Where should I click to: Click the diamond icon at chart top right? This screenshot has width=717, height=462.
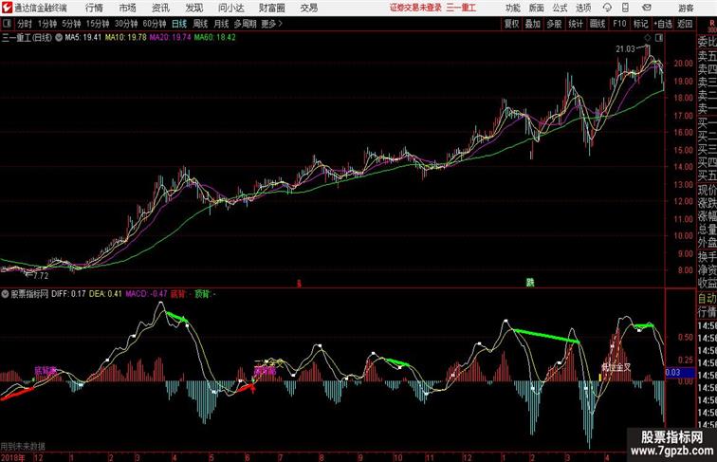tap(648, 38)
